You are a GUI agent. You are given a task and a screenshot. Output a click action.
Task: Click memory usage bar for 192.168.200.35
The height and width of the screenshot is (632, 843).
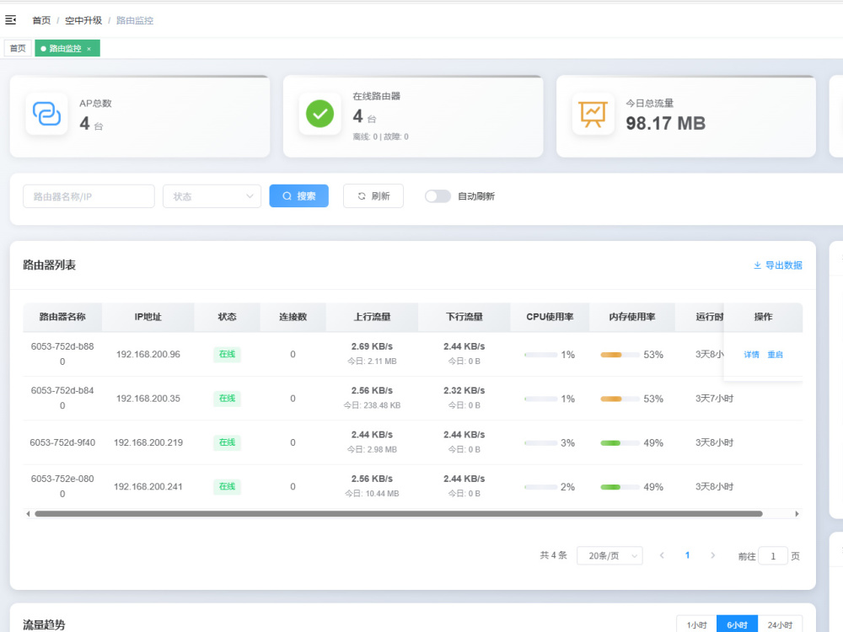coord(620,399)
